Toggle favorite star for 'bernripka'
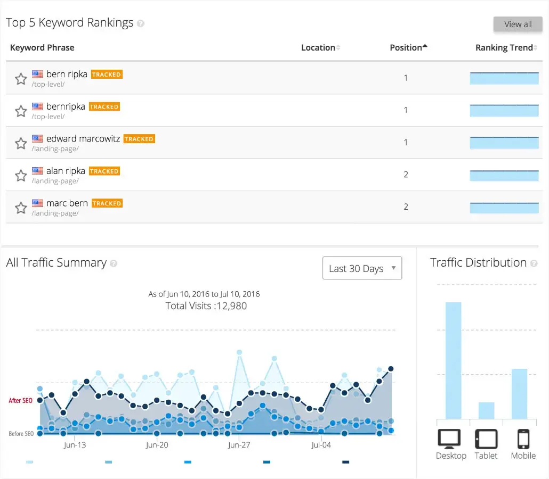Viewport: 549px width, 479px height. pyautogui.click(x=21, y=111)
